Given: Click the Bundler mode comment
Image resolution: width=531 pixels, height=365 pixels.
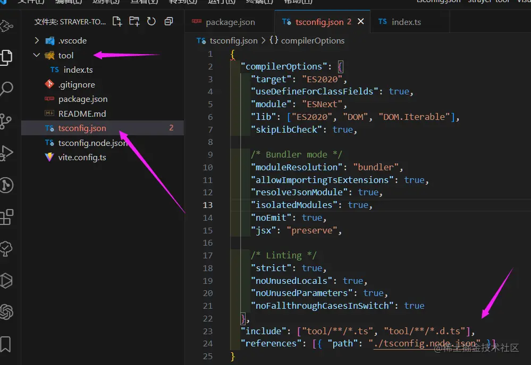Looking at the screenshot, I should 296,154.
